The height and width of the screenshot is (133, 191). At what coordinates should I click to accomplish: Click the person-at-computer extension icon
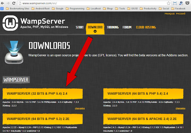tap(181, 3)
